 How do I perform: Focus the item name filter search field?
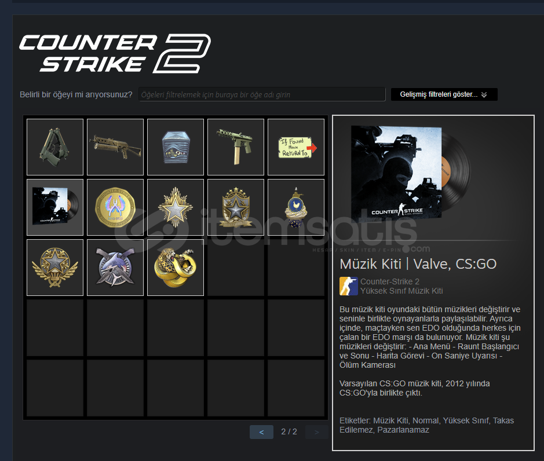pos(262,94)
